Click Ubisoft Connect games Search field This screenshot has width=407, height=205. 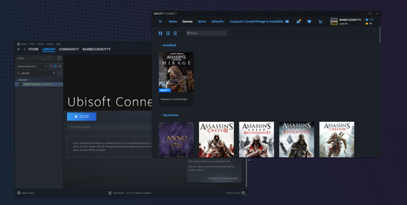point(207,33)
